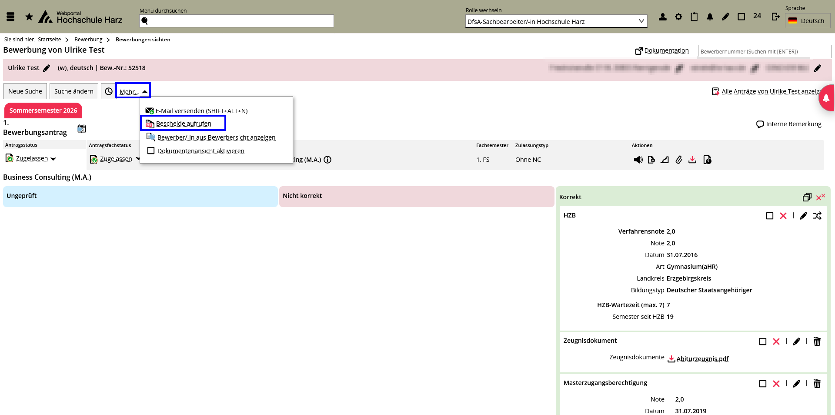Open the Rolle wechseln dropdown
835x415 pixels.
coord(556,21)
